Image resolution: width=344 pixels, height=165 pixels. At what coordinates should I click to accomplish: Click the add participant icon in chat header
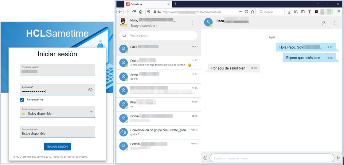click(x=324, y=23)
